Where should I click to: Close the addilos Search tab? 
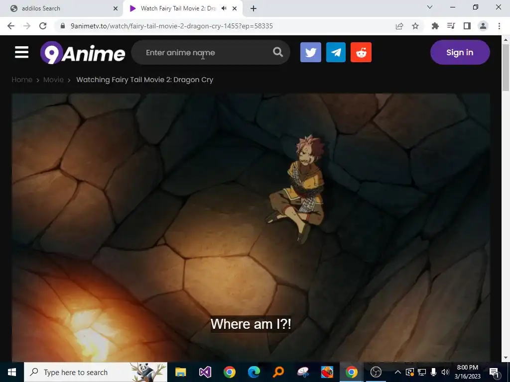(x=116, y=8)
